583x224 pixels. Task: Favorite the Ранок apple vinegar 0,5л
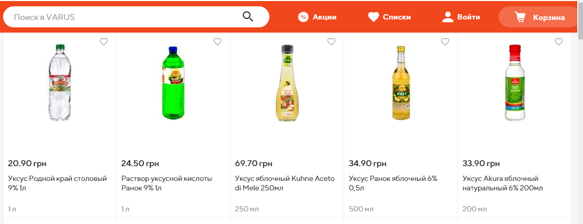[x=445, y=42]
